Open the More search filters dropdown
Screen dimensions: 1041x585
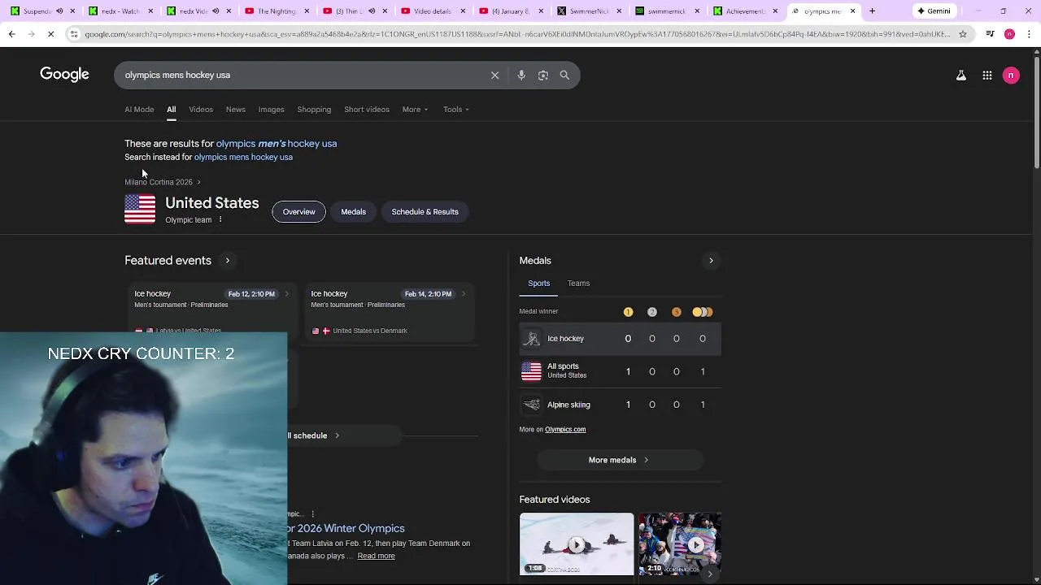pos(415,110)
